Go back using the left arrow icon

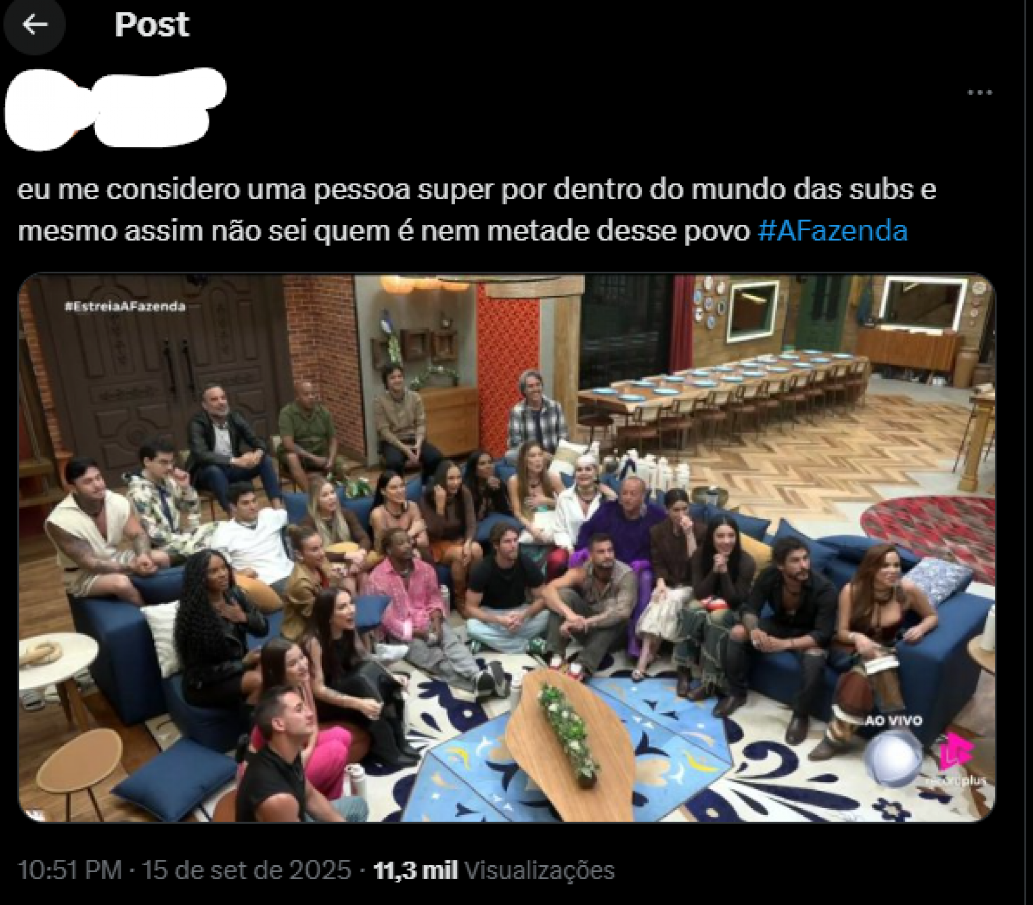34,24
